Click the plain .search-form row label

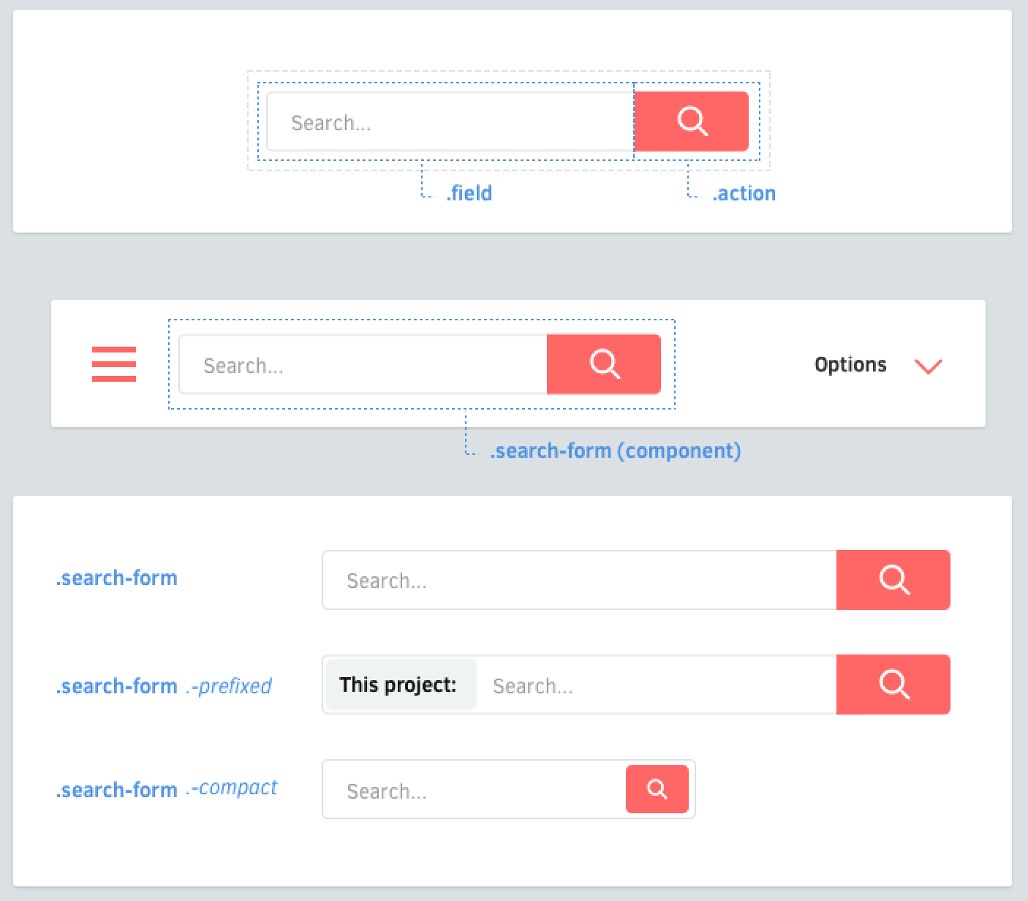pyautogui.click(x=117, y=578)
